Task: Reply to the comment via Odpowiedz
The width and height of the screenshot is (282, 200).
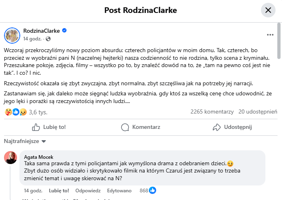Action: [x=88, y=190]
